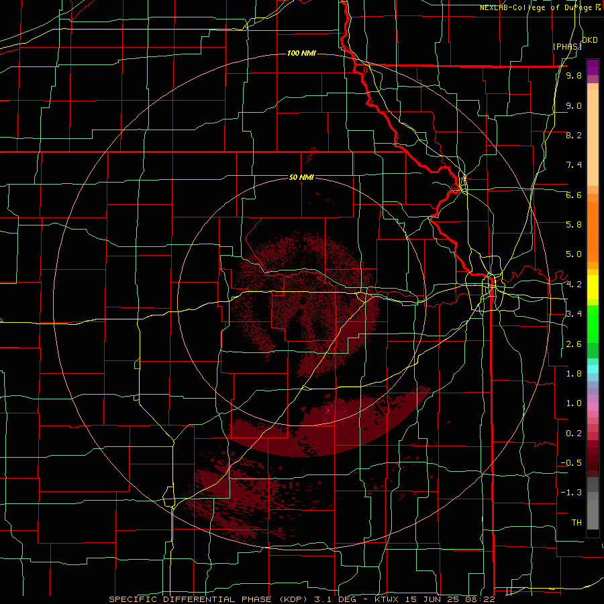Click the 5.0 value on the color scale
The image size is (604, 604).
tap(574, 254)
